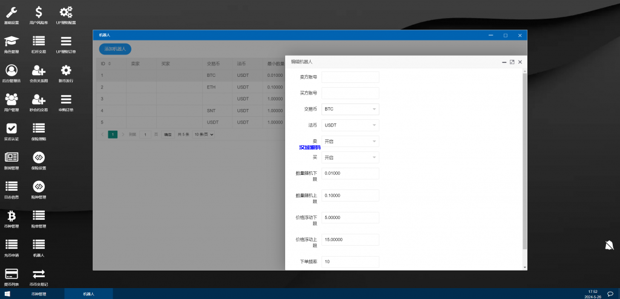The image size is (620, 299).
Task: Click the 添加机器人 button
Action: click(x=115, y=49)
